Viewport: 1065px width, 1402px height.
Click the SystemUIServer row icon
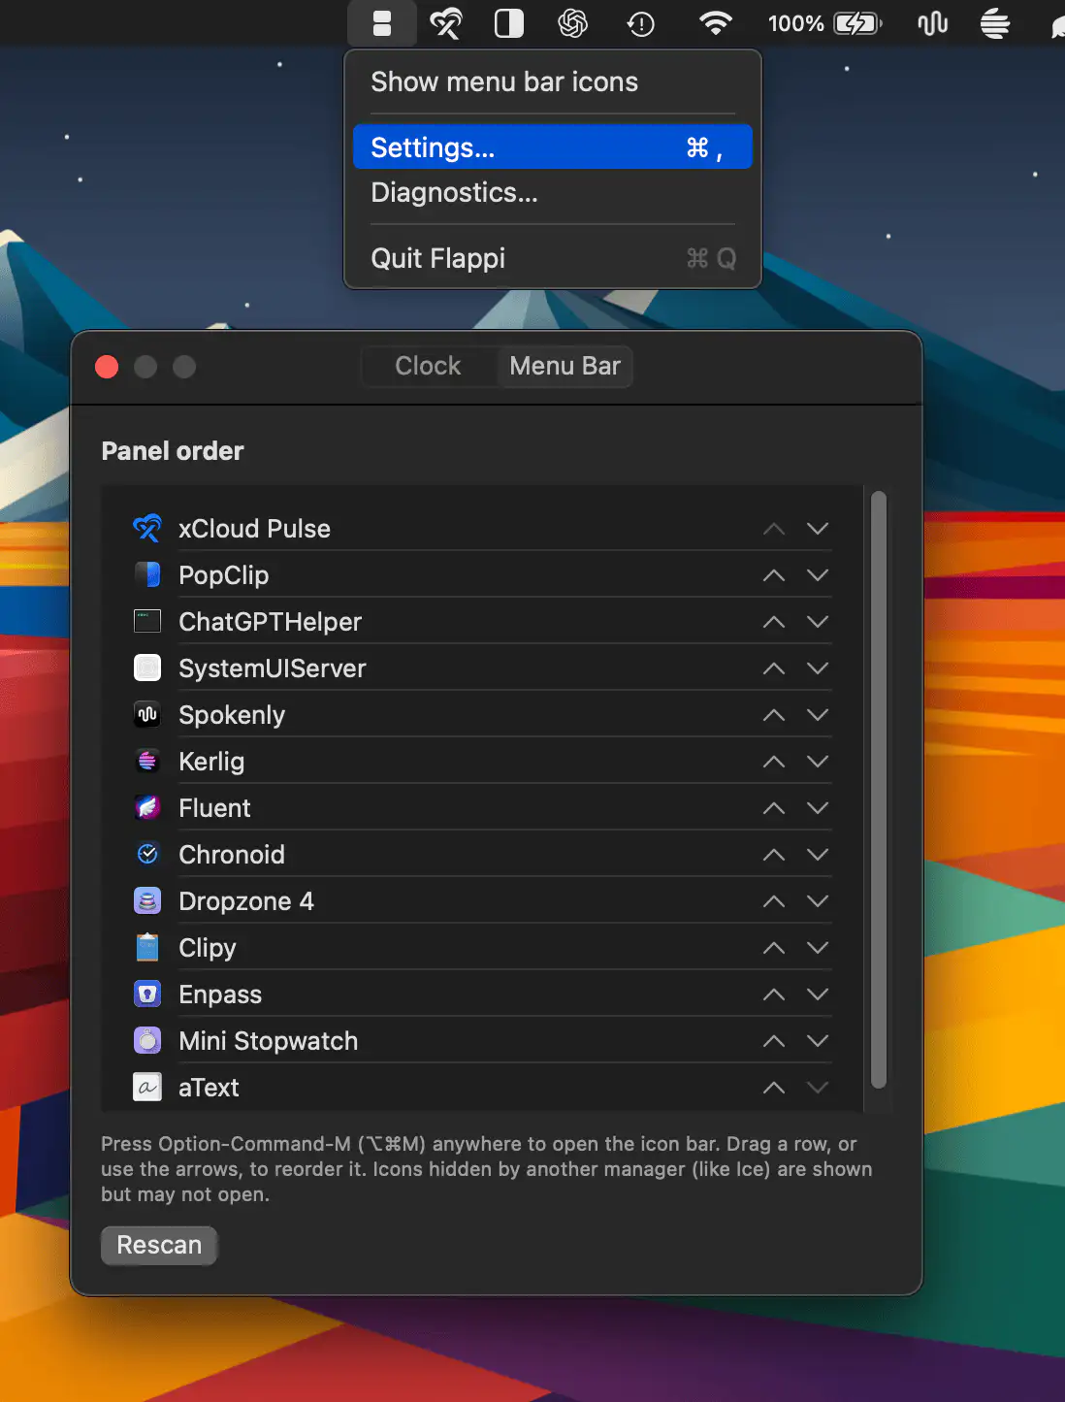pyautogui.click(x=147, y=668)
